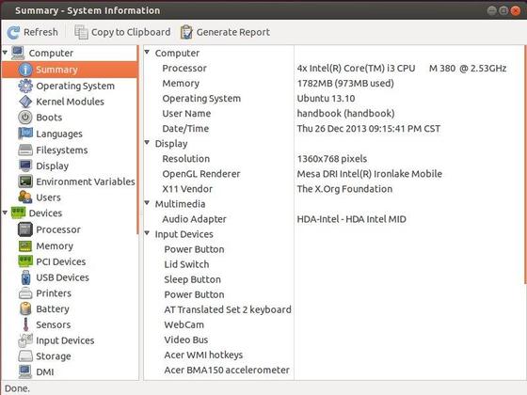Open the Sensors thermometer icon
Viewport: 527px width, 395px height.
tap(25, 324)
